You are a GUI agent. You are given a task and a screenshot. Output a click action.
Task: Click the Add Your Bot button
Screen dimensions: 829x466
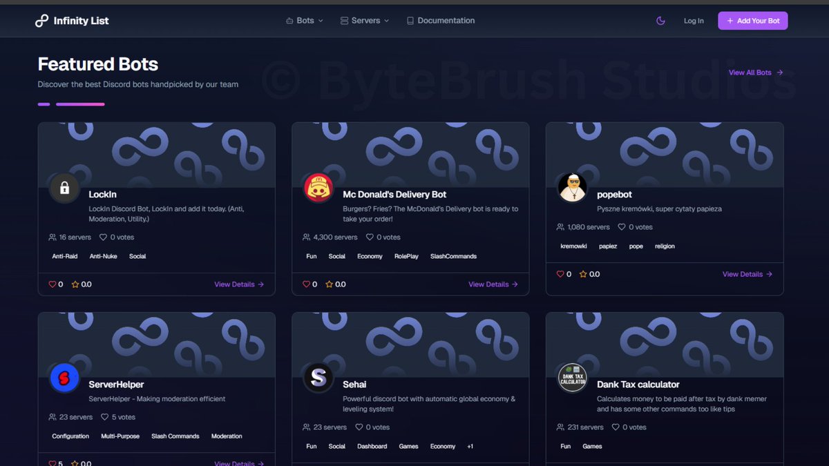pos(753,21)
